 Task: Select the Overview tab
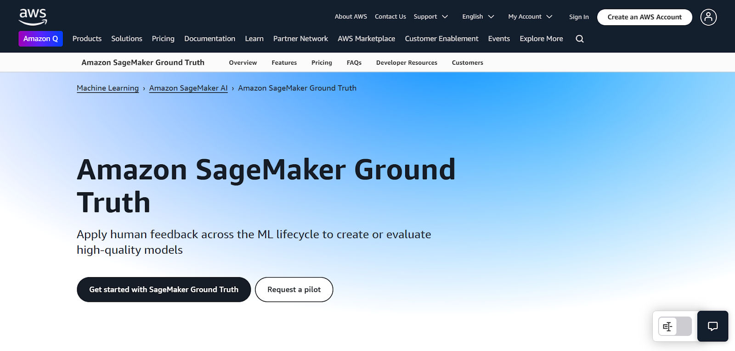coord(243,62)
